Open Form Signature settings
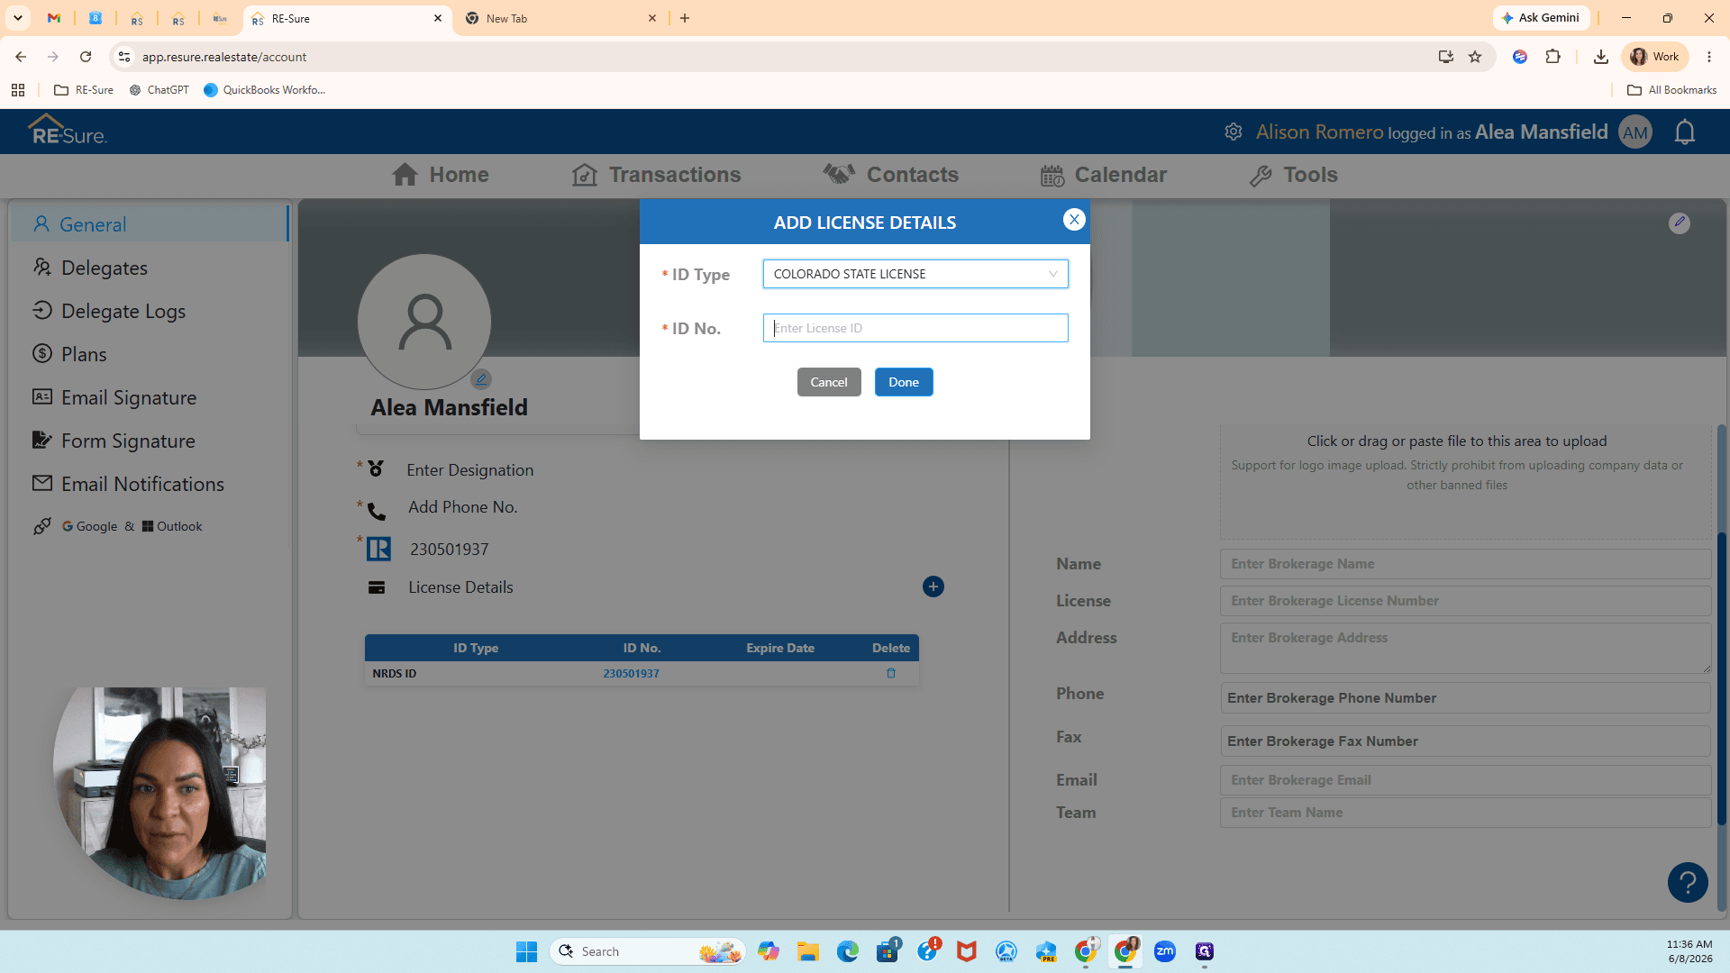 pos(114,441)
